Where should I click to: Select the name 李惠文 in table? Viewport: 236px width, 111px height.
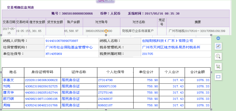pyautogui.click(x=8, y=80)
